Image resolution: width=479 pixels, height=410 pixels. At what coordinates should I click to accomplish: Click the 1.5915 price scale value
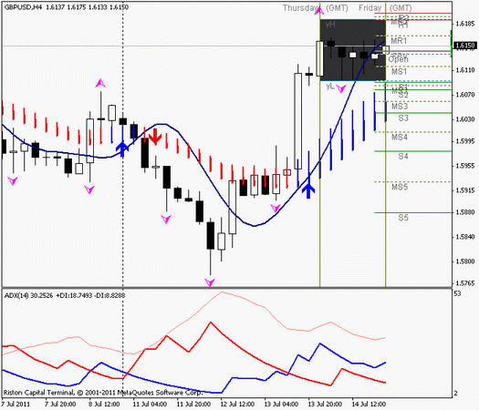tap(465, 190)
